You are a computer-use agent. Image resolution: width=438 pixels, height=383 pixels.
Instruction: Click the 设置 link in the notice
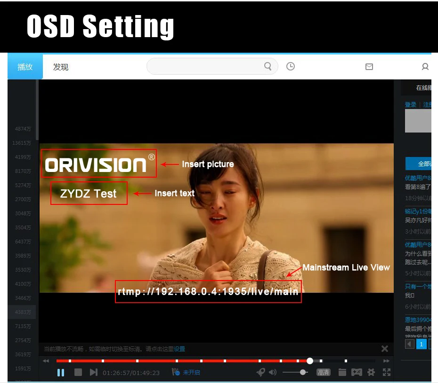[179, 349]
